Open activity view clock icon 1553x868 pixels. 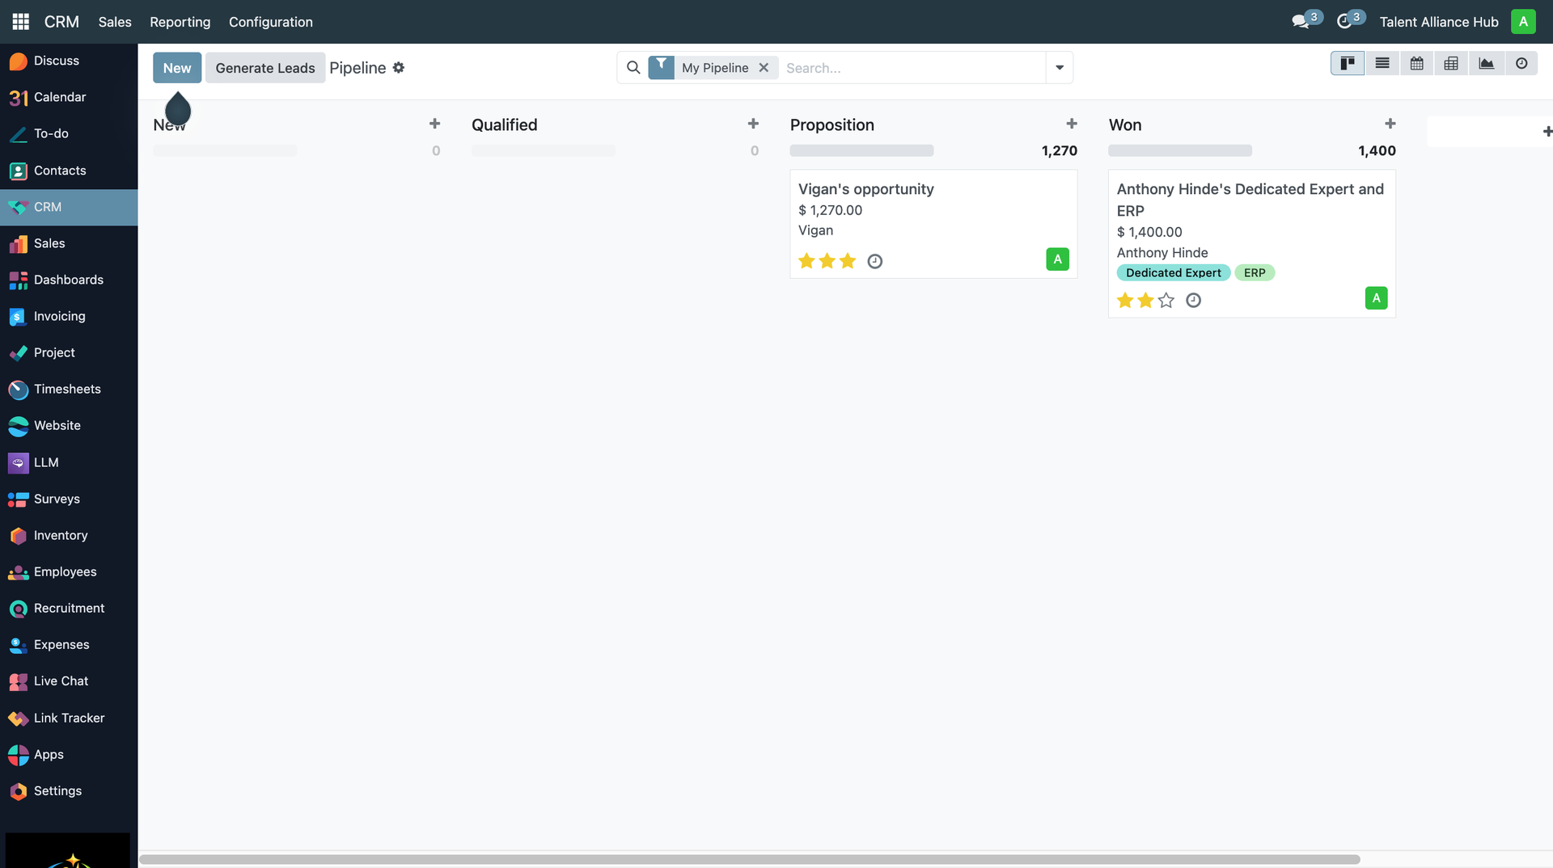pyautogui.click(x=1521, y=64)
